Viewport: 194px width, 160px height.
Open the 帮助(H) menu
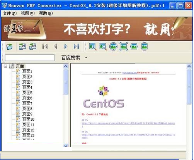[46, 13]
